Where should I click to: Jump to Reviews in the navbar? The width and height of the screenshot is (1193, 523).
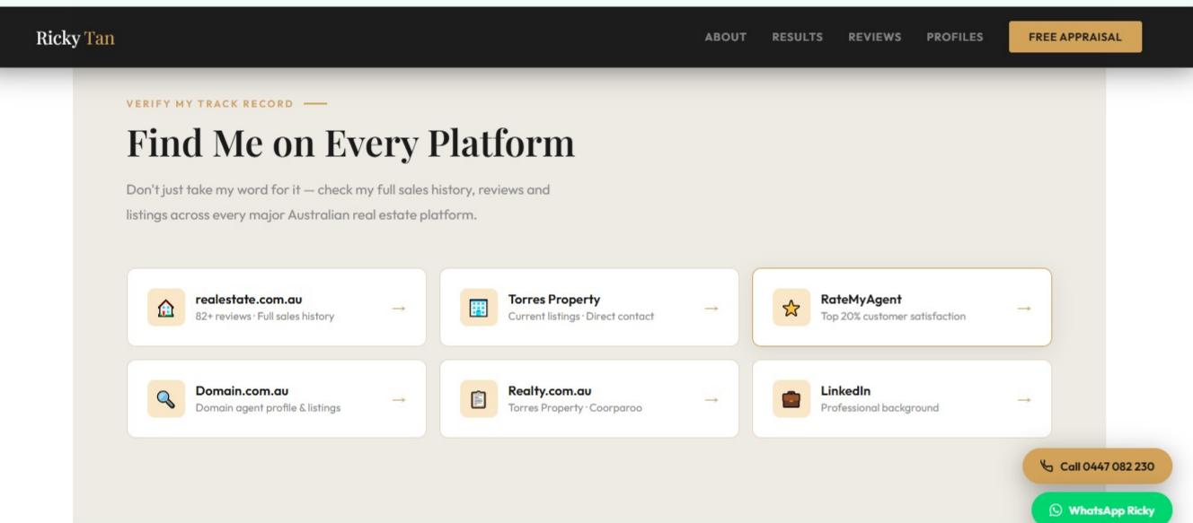[874, 37]
